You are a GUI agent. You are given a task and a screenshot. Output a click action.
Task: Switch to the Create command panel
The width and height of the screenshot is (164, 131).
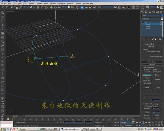142,12
